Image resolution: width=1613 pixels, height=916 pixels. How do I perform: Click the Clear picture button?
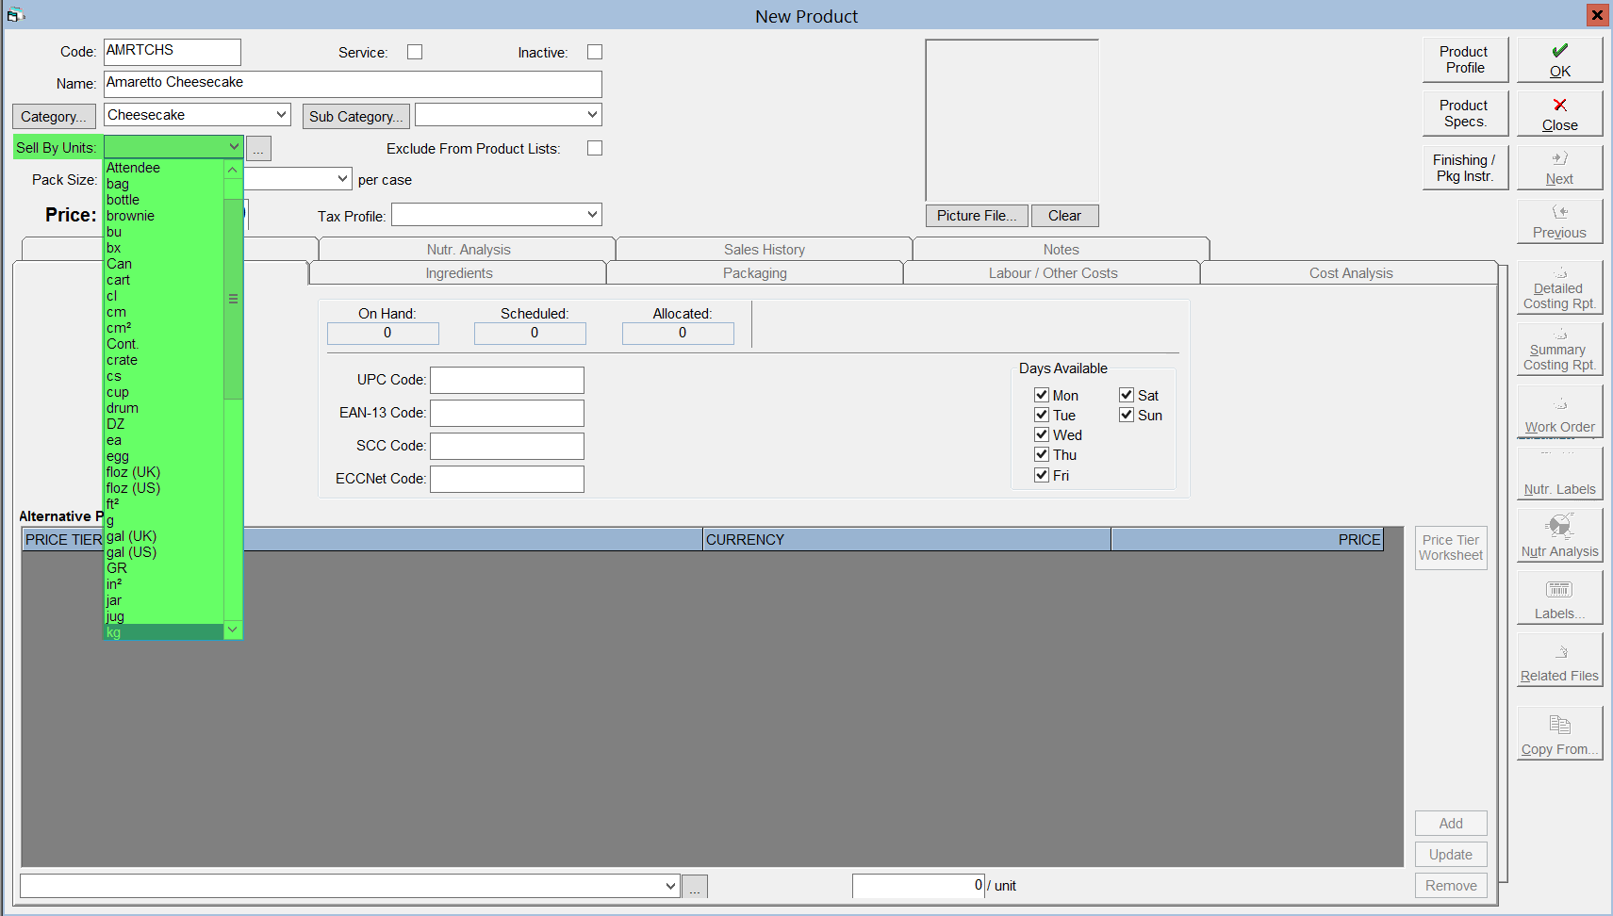pos(1064,216)
